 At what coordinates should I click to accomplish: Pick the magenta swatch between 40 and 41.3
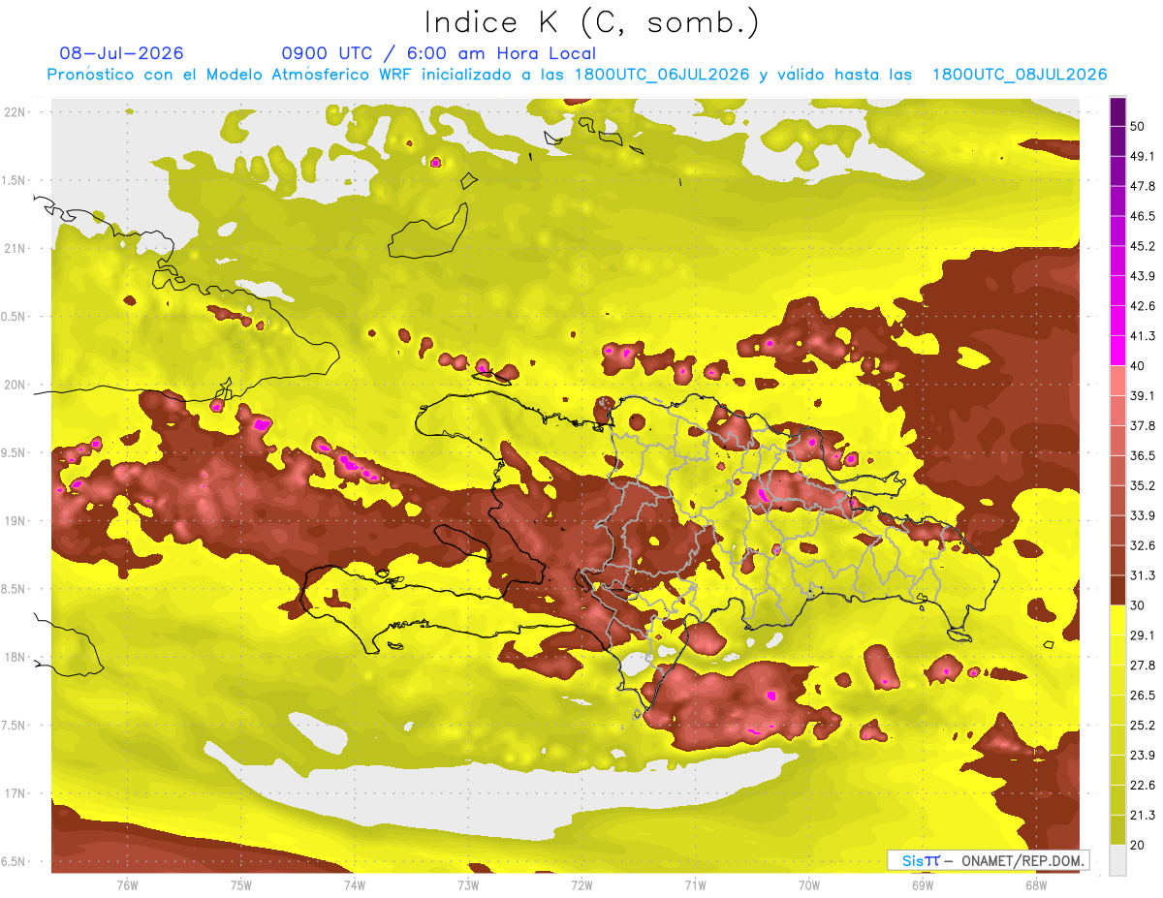[1117, 351]
